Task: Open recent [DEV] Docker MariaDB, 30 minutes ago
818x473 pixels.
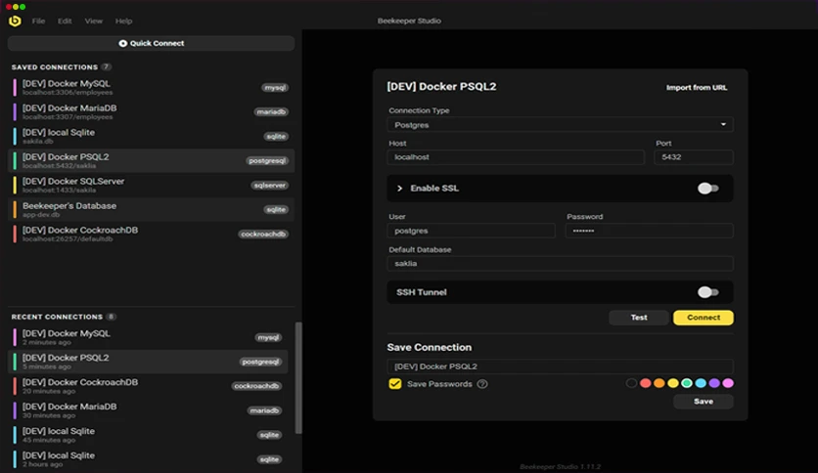Action: pyautogui.click(x=148, y=410)
